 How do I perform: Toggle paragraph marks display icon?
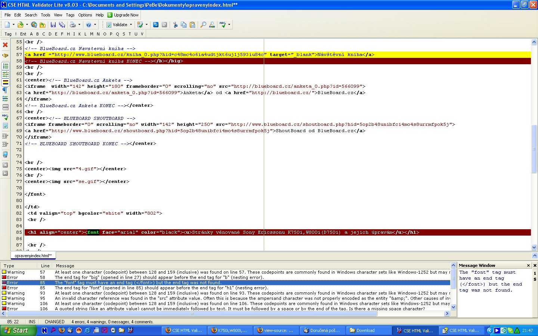tap(5, 90)
